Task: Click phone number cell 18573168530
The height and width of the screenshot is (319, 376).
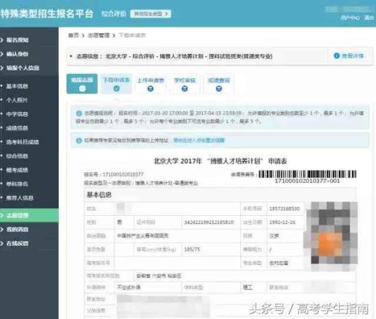Action: [284, 209]
